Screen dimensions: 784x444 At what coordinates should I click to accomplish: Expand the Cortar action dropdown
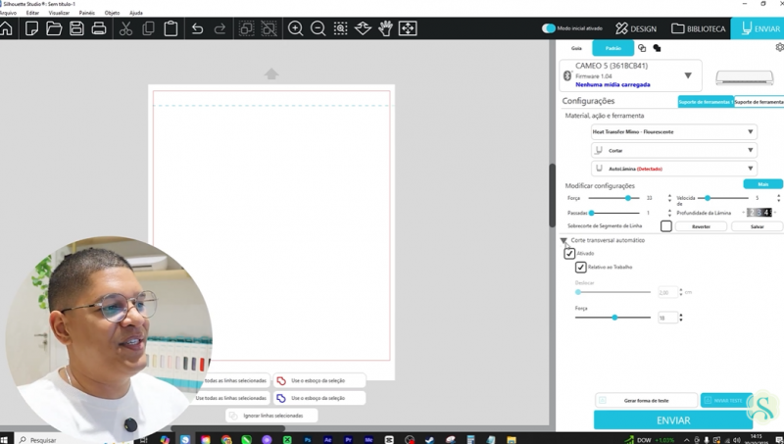[x=673, y=151]
